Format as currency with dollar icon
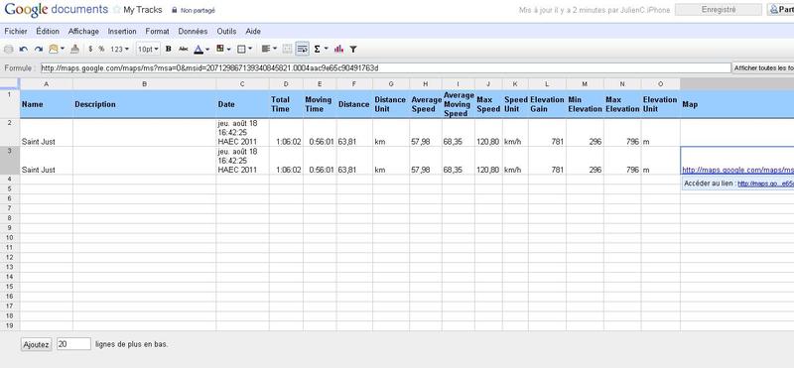This screenshot has height=368, width=794. 90,50
